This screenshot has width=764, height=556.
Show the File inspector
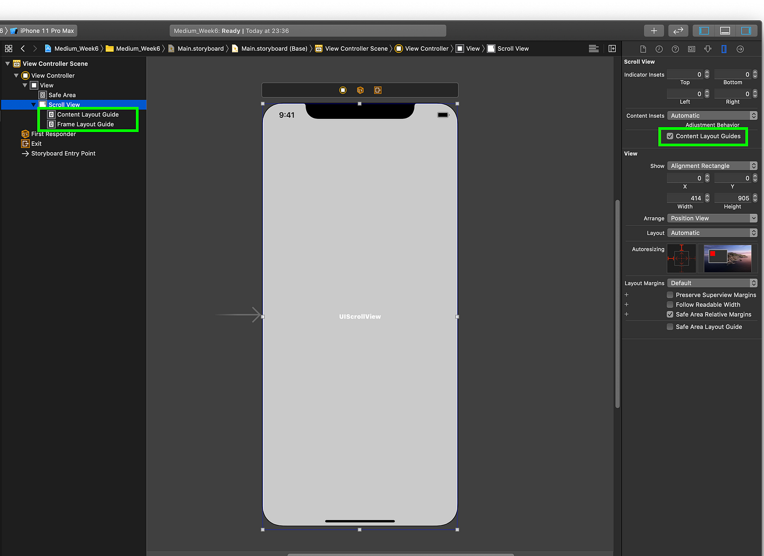coord(643,49)
